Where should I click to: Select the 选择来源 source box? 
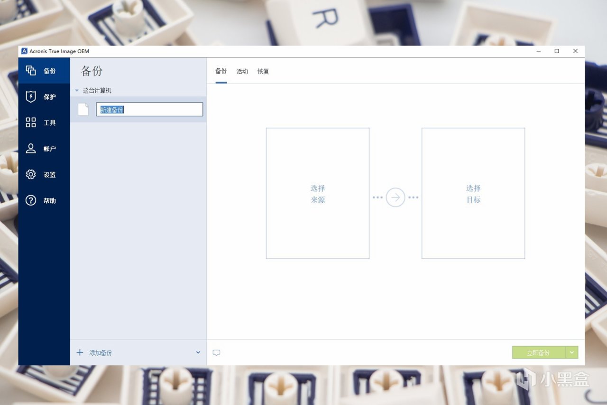(x=318, y=193)
